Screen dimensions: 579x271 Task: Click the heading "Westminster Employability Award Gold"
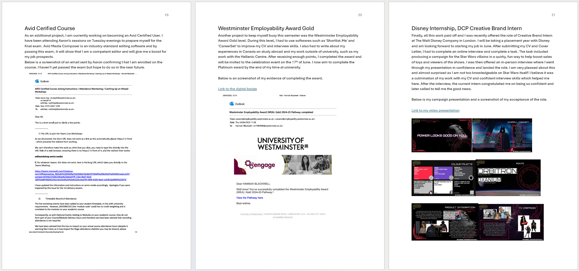pyautogui.click(x=266, y=28)
